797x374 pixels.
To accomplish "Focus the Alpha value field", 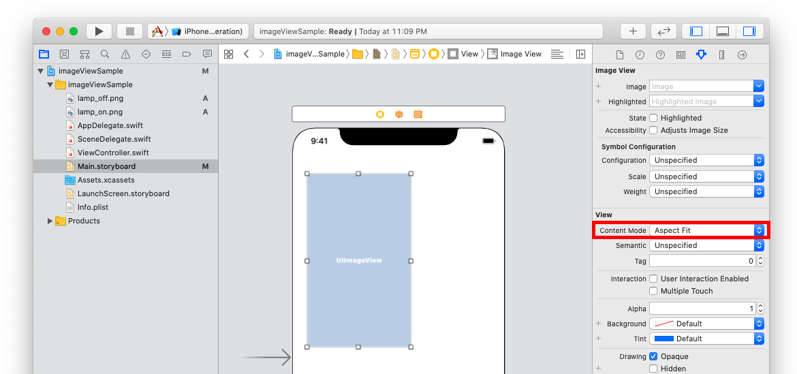I will click(x=703, y=309).
